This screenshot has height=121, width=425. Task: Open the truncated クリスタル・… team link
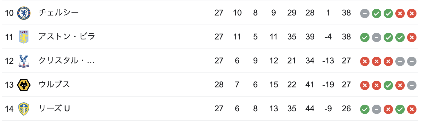[67, 61]
